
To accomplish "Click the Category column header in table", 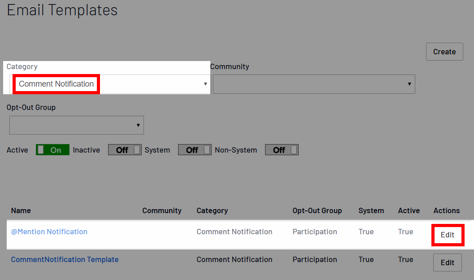I will (212, 210).
